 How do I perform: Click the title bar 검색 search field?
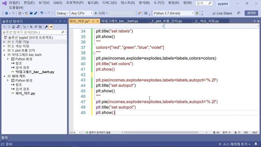pyautogui.click(x=204, y=3)
